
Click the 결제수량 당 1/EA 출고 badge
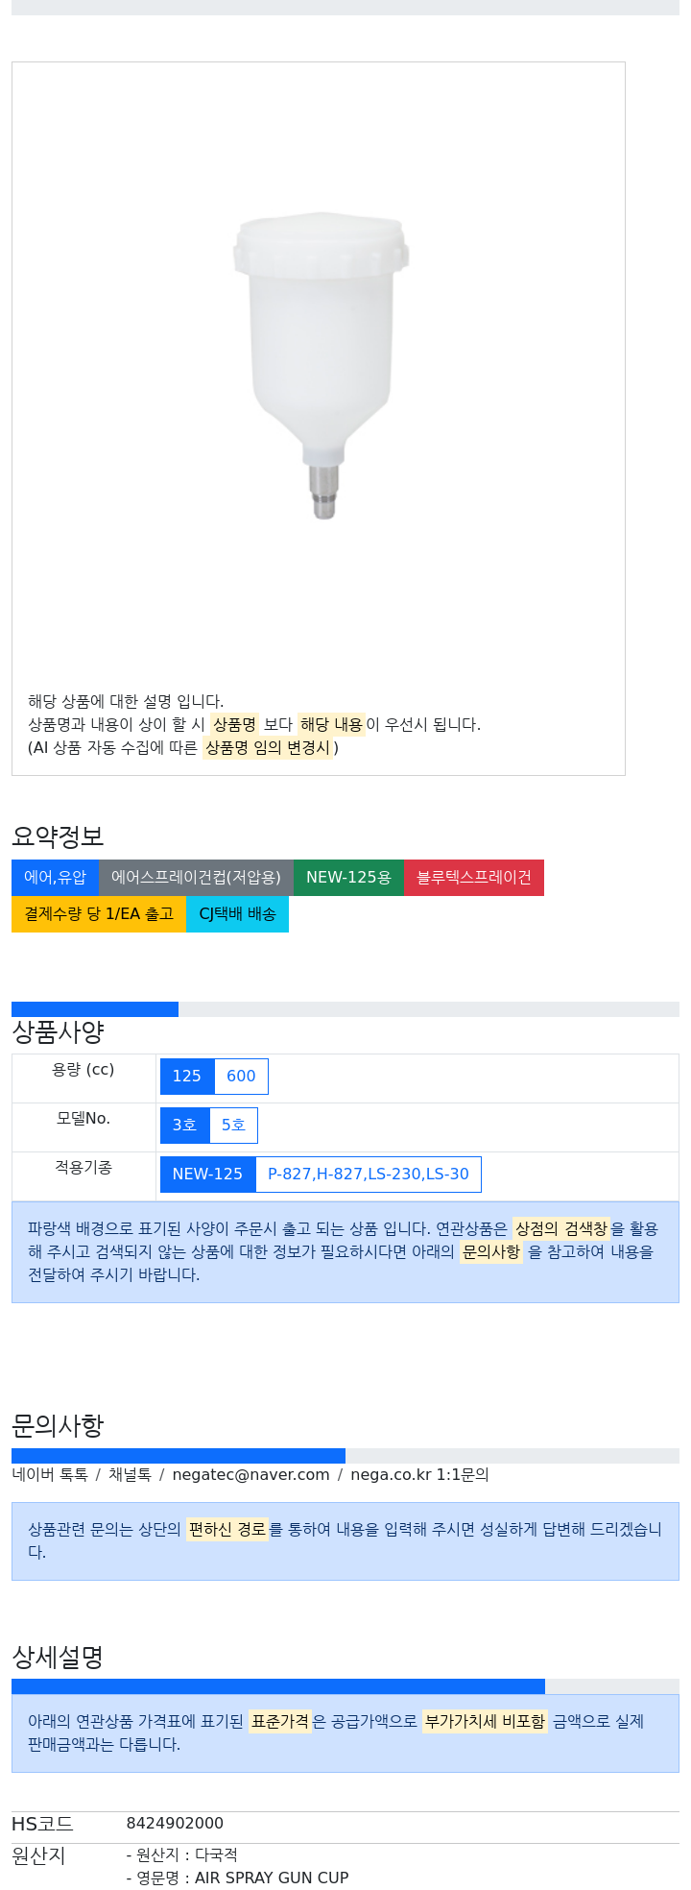(99, 914)
